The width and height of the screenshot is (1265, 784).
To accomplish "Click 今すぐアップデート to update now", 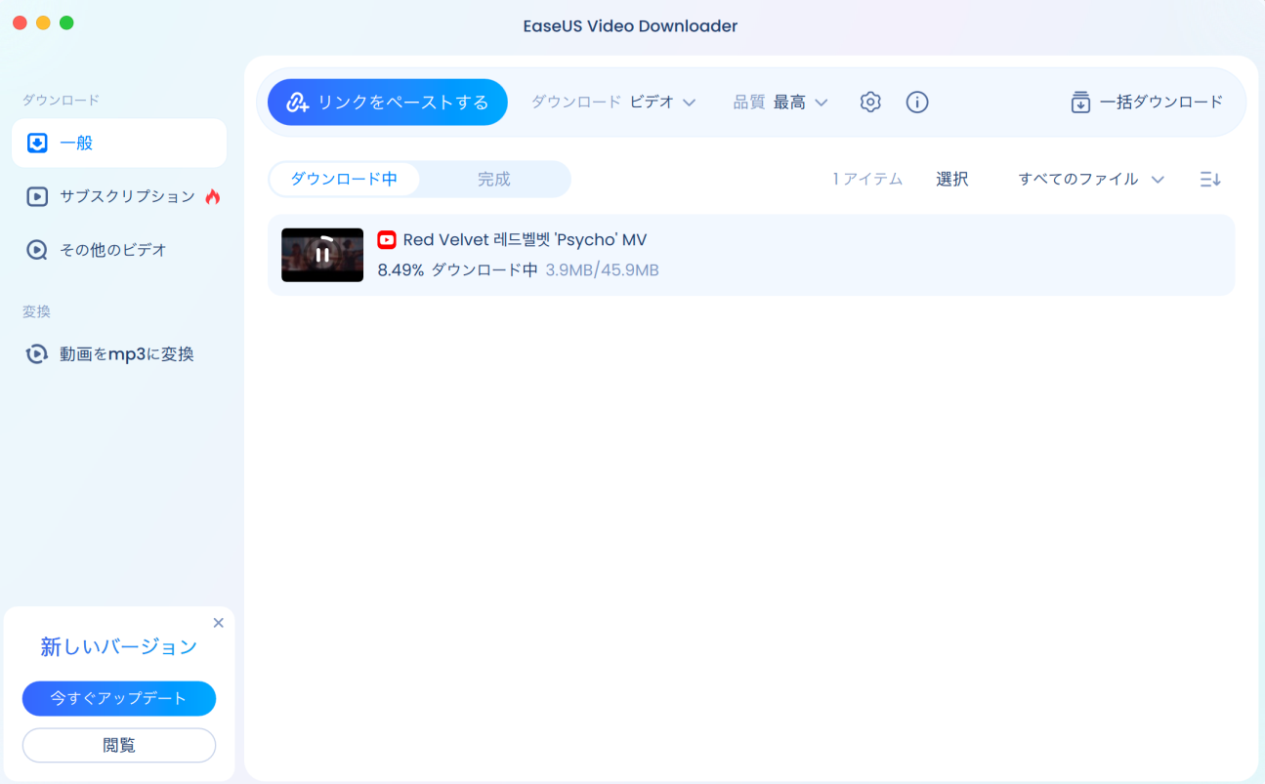I will 118,698.
